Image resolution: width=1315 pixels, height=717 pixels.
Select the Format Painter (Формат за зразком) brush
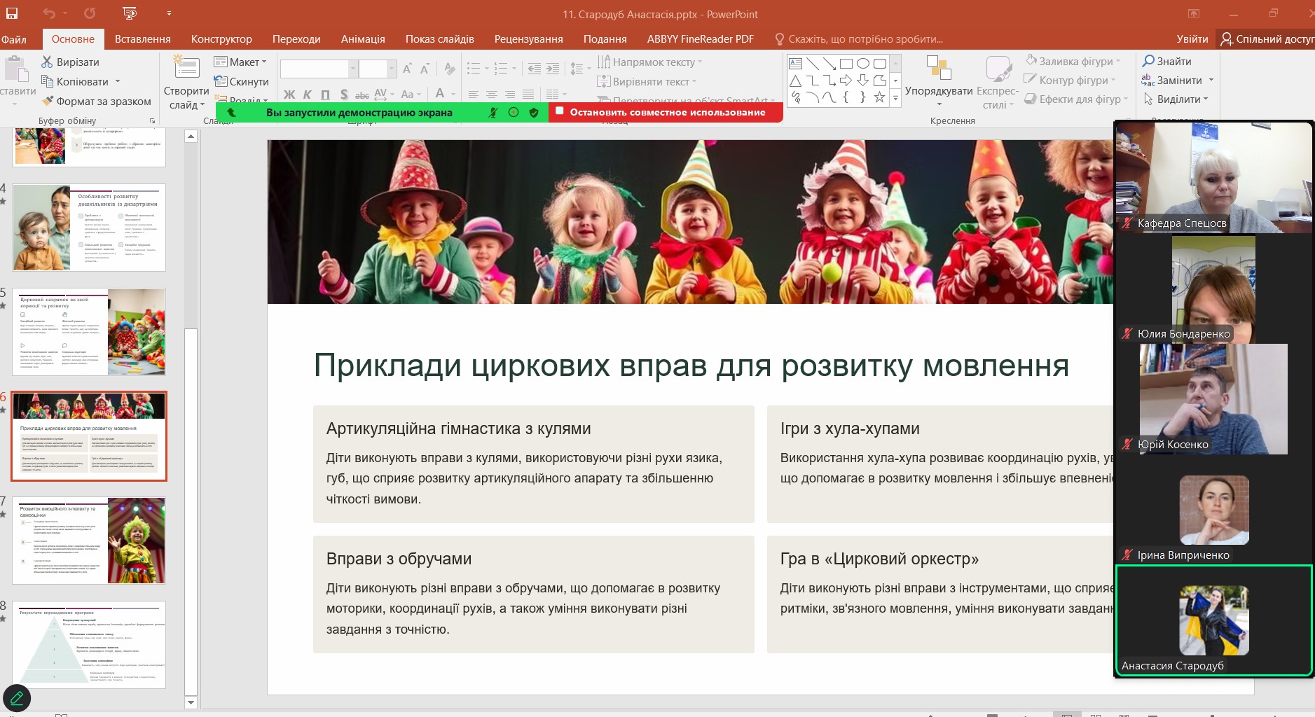coord(47,102)
